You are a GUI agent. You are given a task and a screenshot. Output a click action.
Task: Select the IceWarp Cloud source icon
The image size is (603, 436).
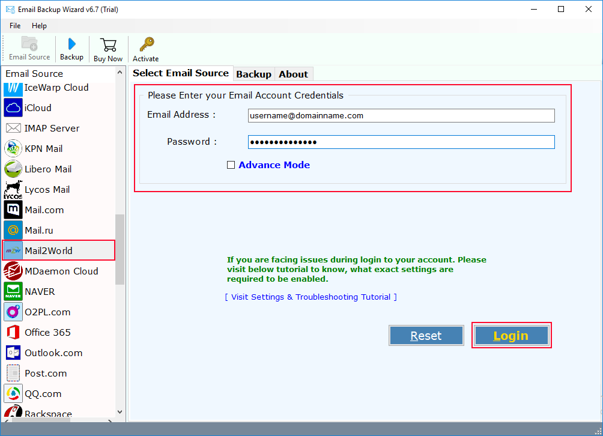[13, 88]
